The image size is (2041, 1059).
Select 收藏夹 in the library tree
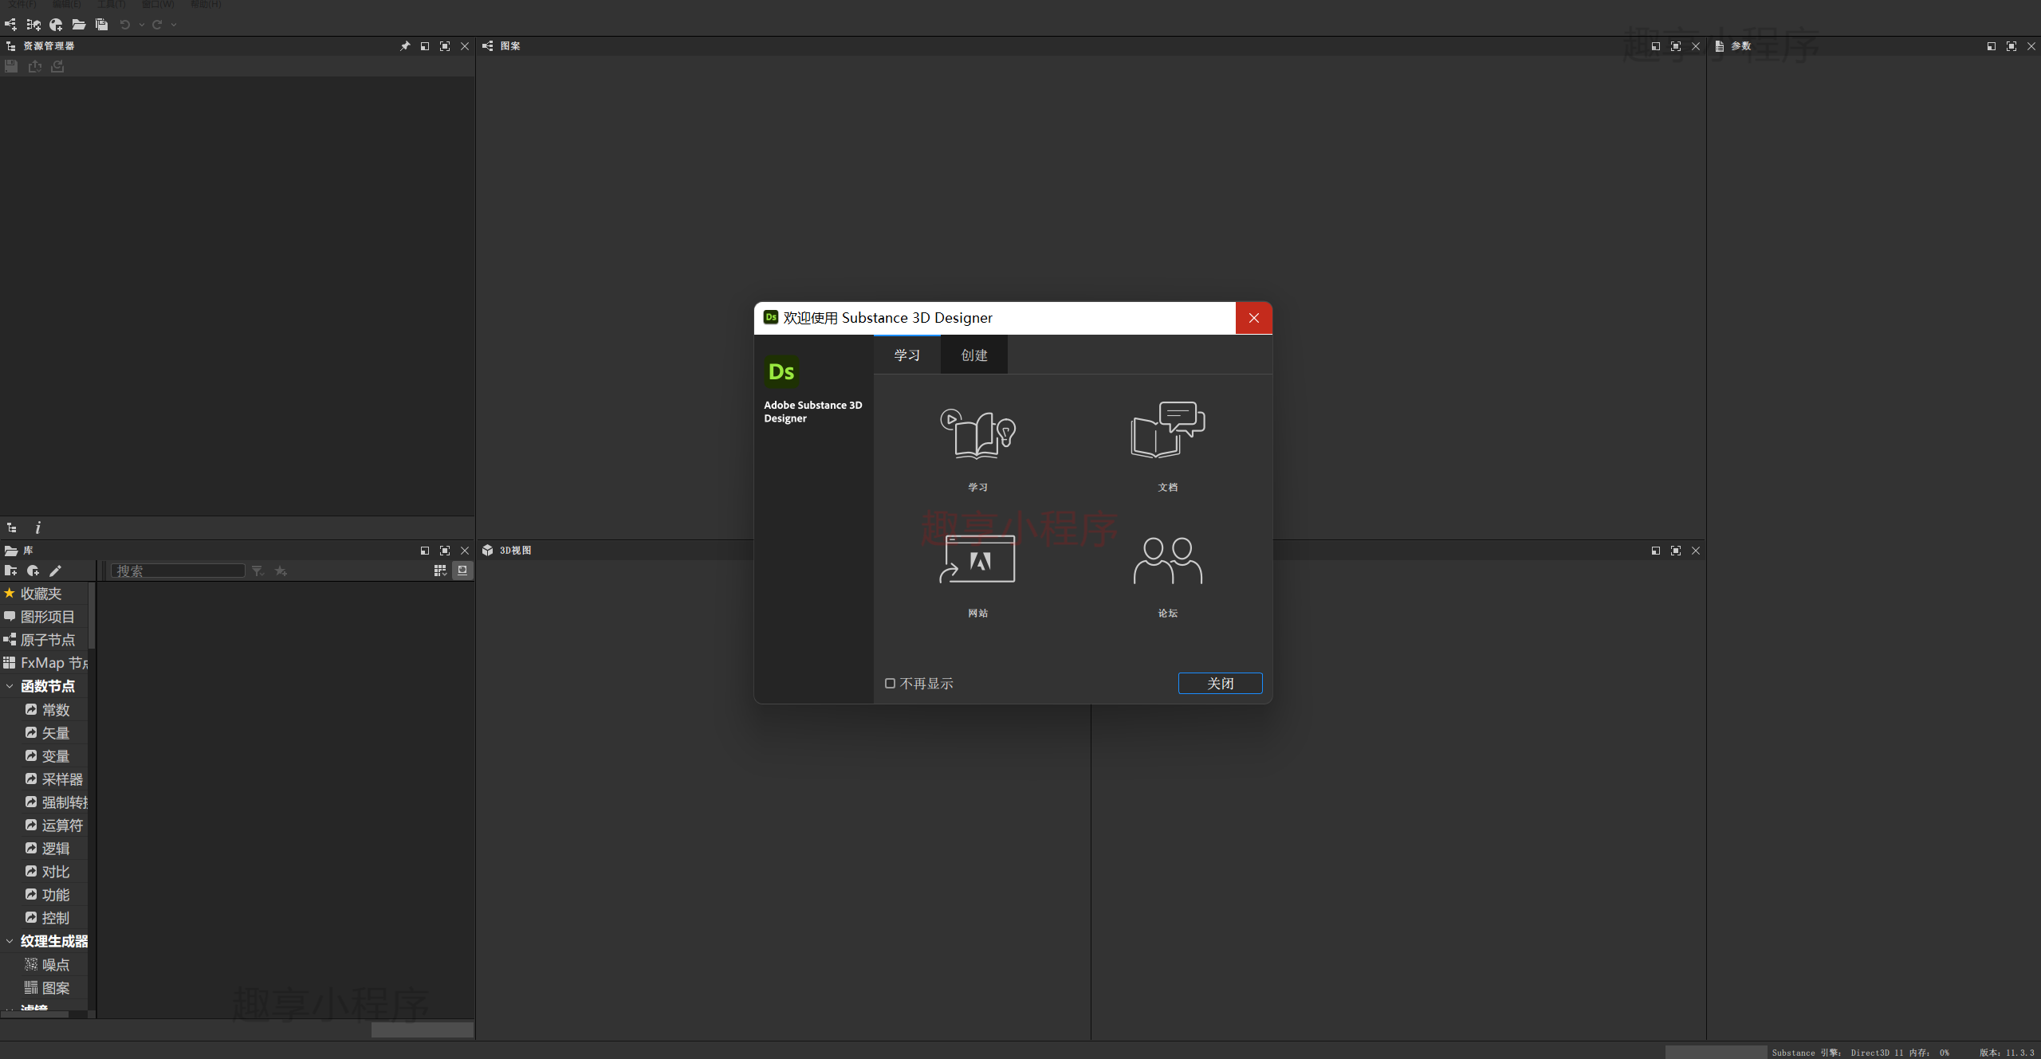point(44,594)
